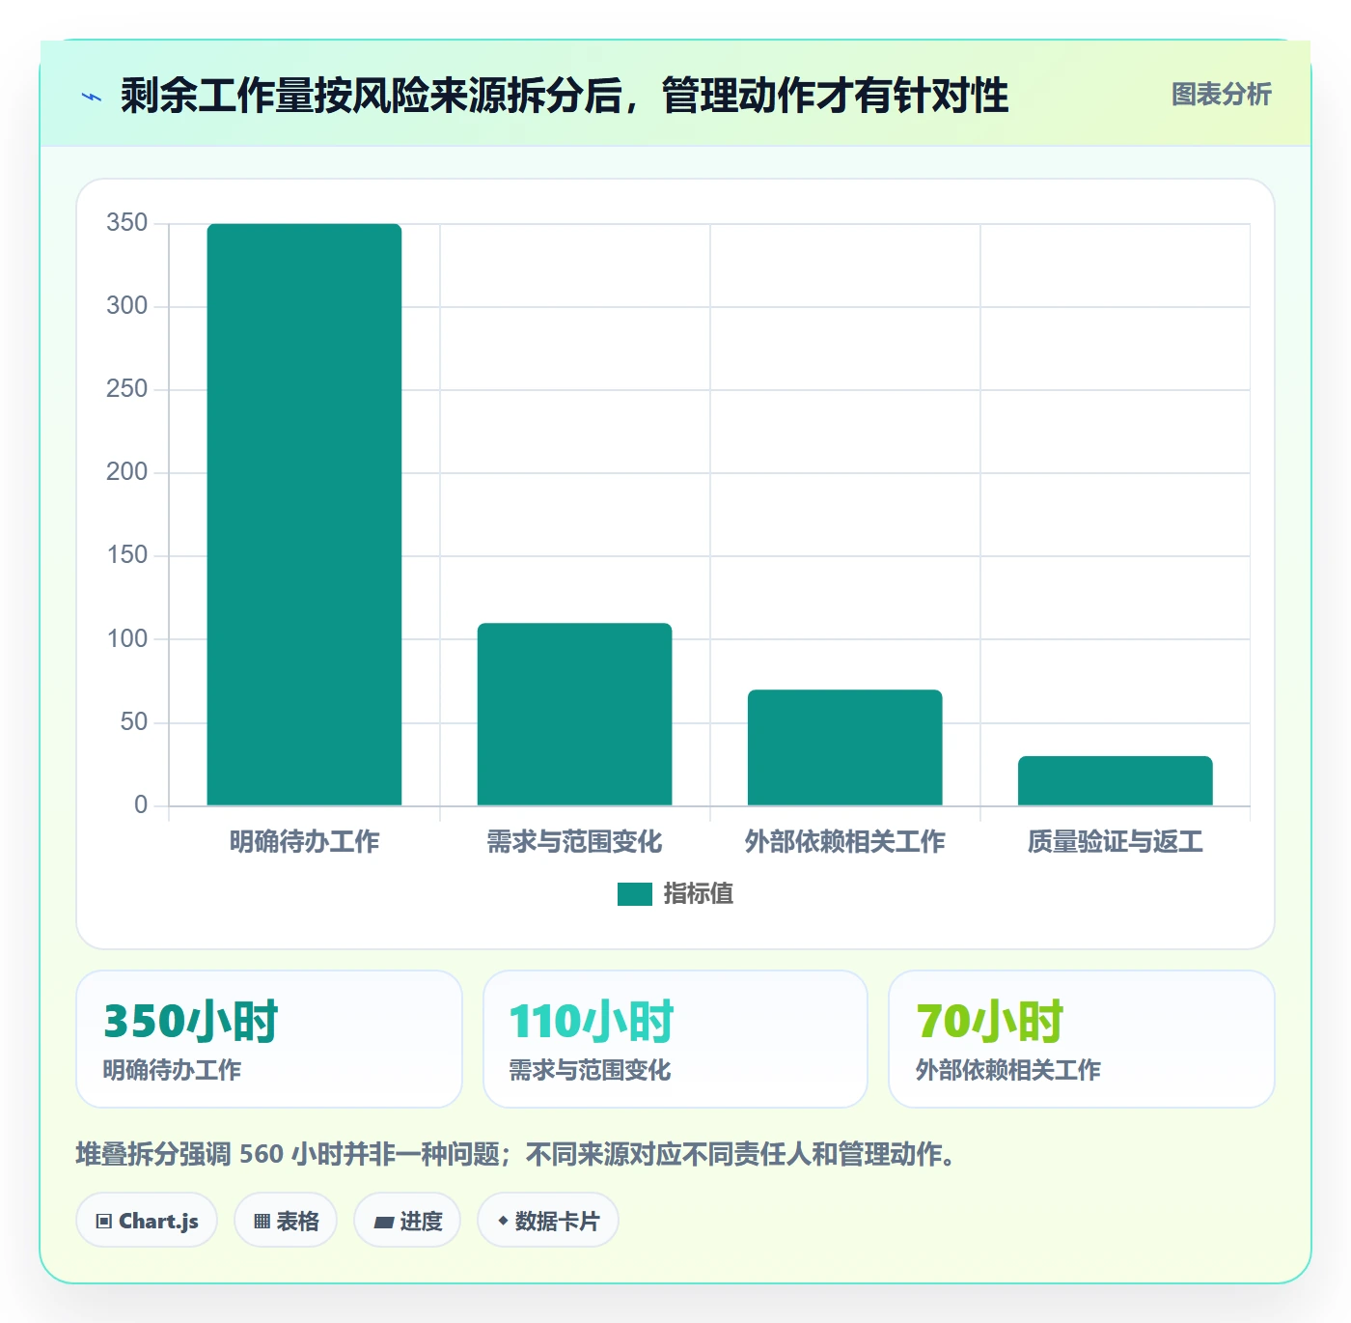Viewport: 1351px width, 1323px height.
Task: Click the 350小时 stat value
Action: (190, 1022)
